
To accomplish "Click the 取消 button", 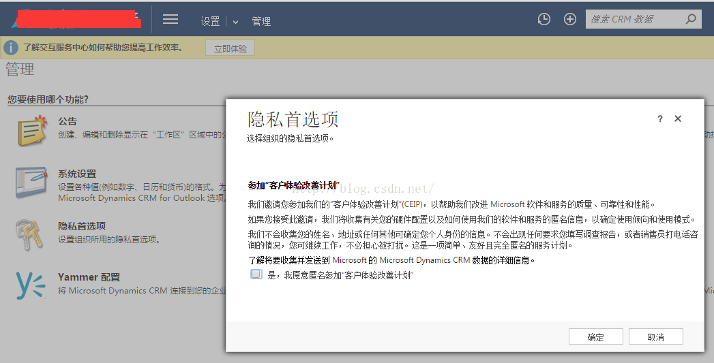I will (x=656, y=336).
